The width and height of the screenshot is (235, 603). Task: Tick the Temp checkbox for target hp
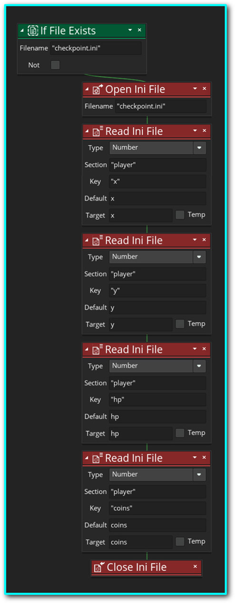[180, 433]
